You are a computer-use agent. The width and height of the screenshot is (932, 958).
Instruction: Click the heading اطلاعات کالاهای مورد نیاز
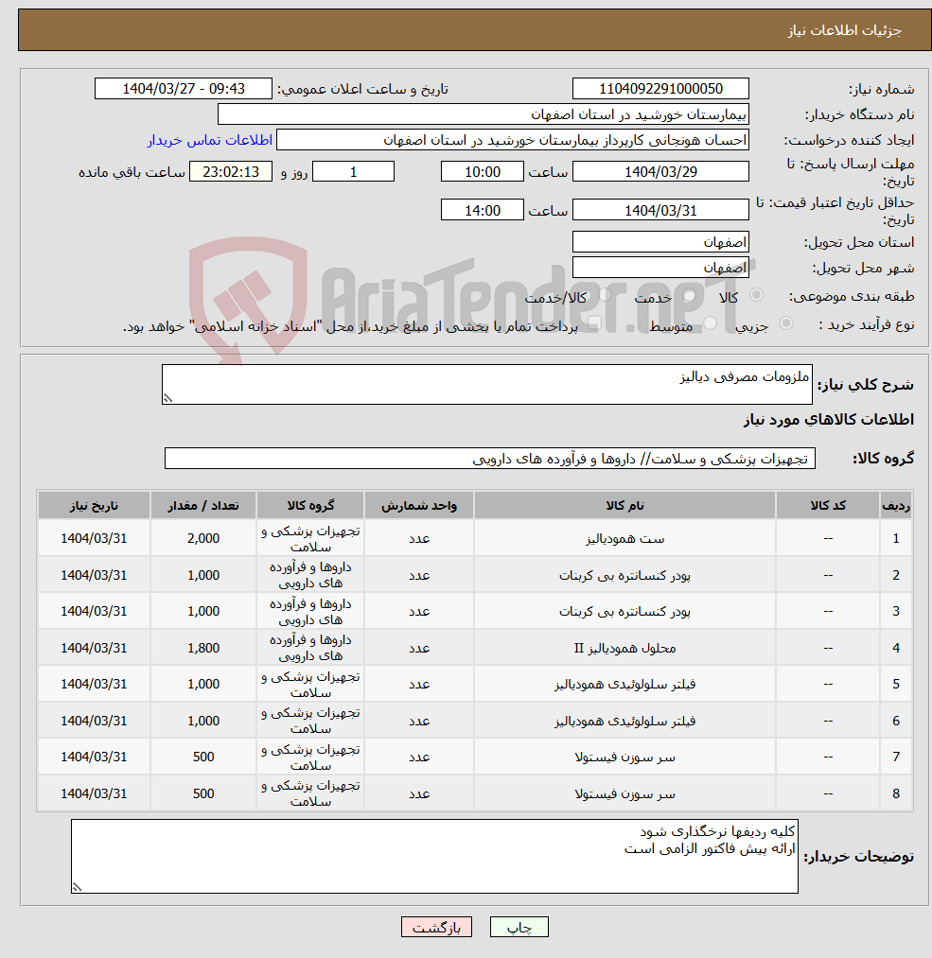pos(828,419)
